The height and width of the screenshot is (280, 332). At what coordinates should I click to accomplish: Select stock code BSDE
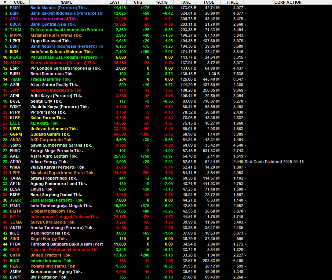[x=15, y=195]
